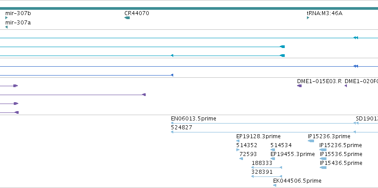
Task: Select the EK044506.5prime feature glyph
Action: click(275, 185)
